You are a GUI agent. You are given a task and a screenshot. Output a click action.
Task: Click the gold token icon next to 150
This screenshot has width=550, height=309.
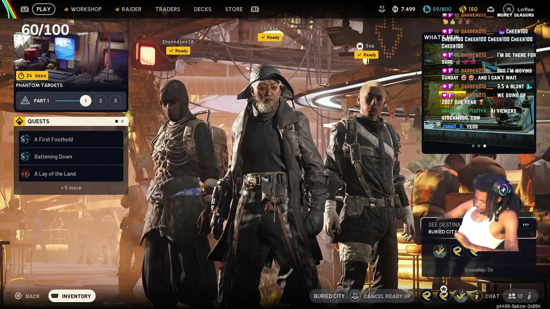(463, 9)
